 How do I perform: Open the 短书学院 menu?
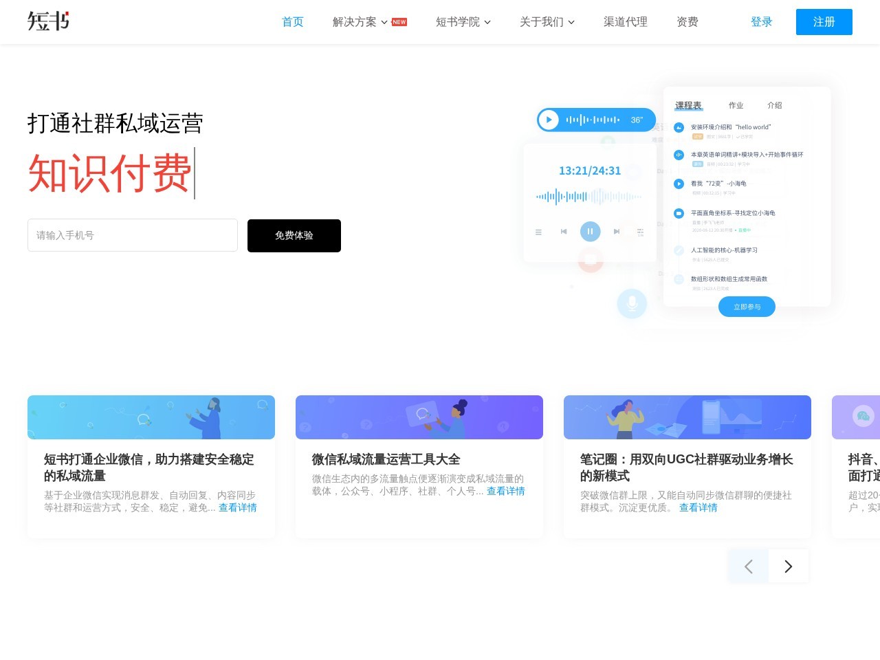(x=458, y=22)
